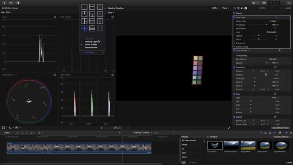Select the Graduated Mask effect thumbnail
Image resolution: width=293 pixels, height=165 pixels.
[x=231, y=145]
